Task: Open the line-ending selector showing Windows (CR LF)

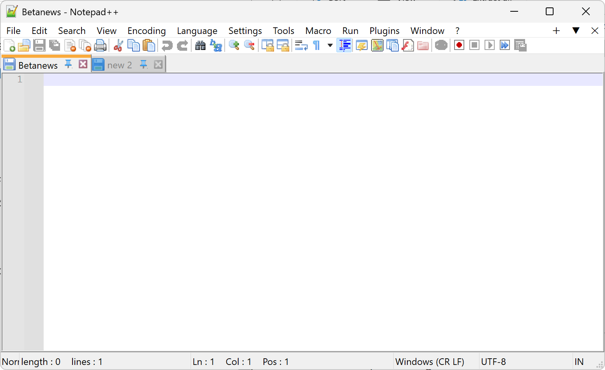Action: coord(430,362)
